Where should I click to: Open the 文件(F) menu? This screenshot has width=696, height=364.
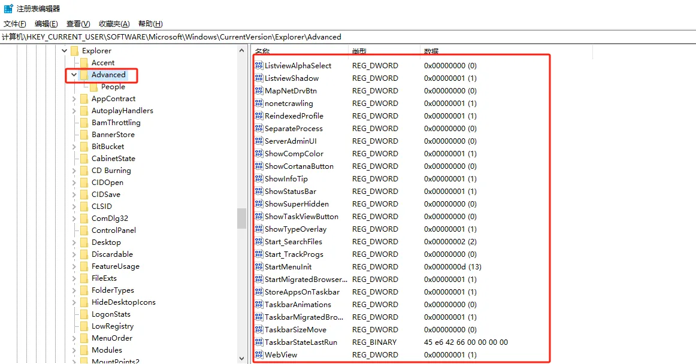tap(14, 24)
